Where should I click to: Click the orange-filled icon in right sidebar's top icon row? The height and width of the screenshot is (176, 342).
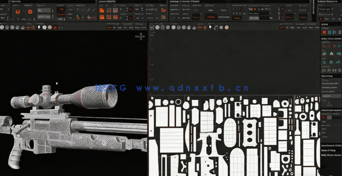point(324,32)
